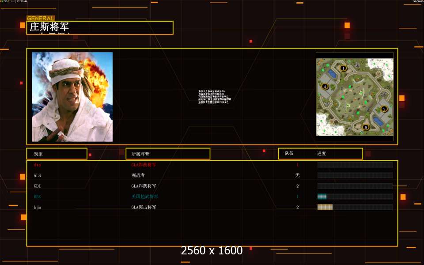Select the teal HBK player name

tap(37, 197)
